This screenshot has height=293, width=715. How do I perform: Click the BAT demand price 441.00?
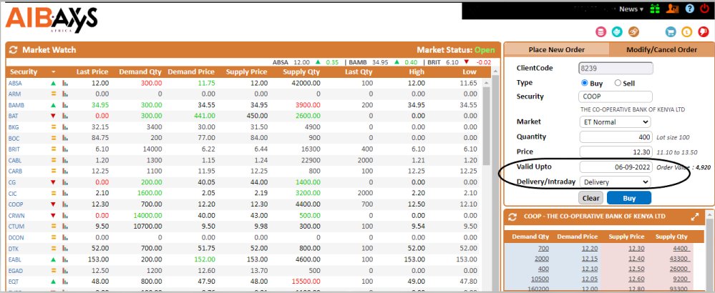tap(204, 116)
